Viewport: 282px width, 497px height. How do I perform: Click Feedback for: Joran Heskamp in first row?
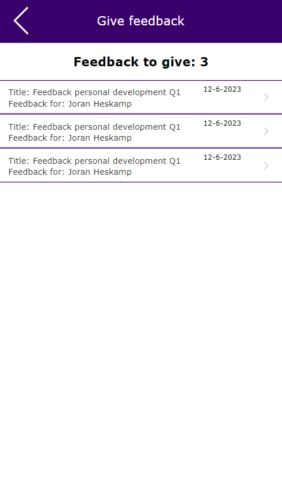point(70,104)
